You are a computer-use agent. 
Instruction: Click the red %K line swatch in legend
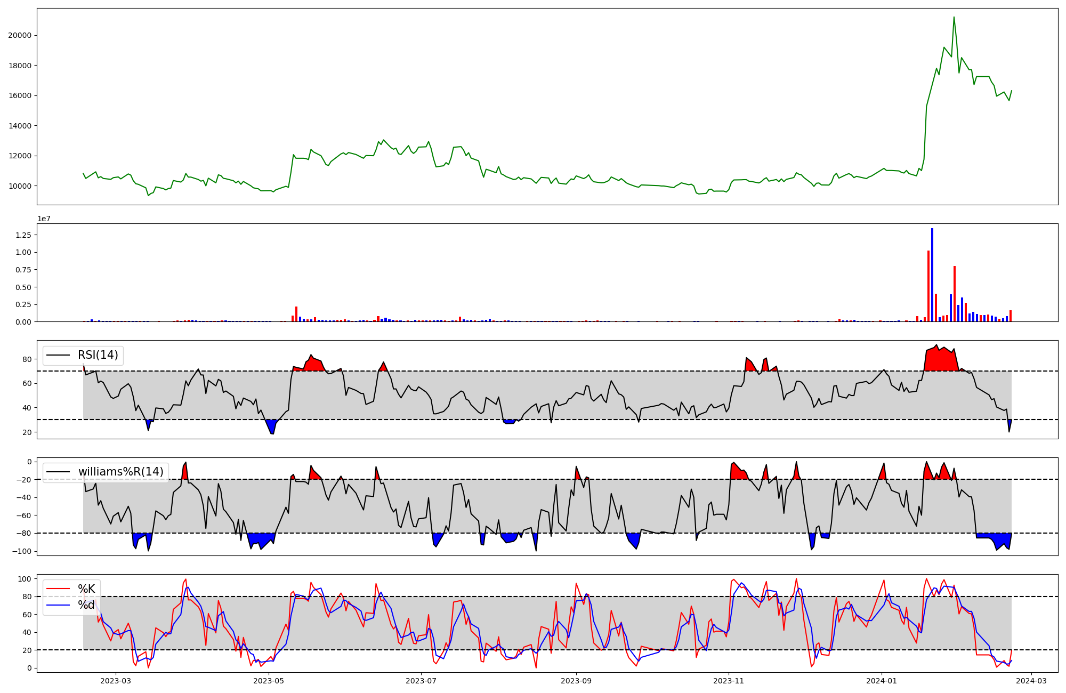click(x=59, y=589)
